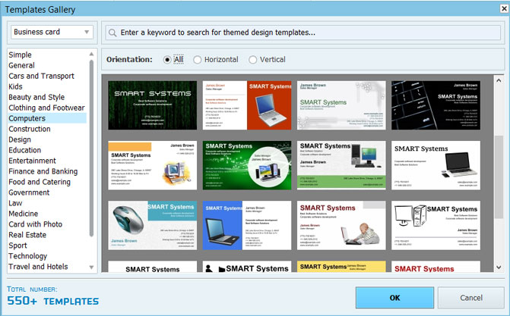510x316 pixels.
Task: Close the Templates Gallery dialog
Action: (505, 8)
